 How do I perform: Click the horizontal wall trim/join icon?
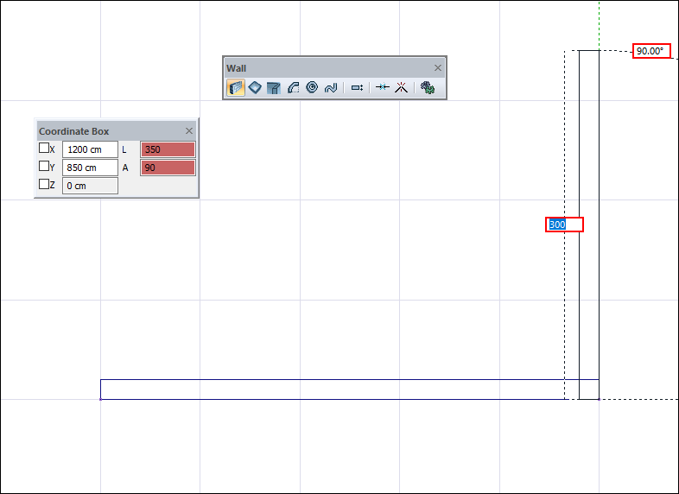(x=383, y=87)
